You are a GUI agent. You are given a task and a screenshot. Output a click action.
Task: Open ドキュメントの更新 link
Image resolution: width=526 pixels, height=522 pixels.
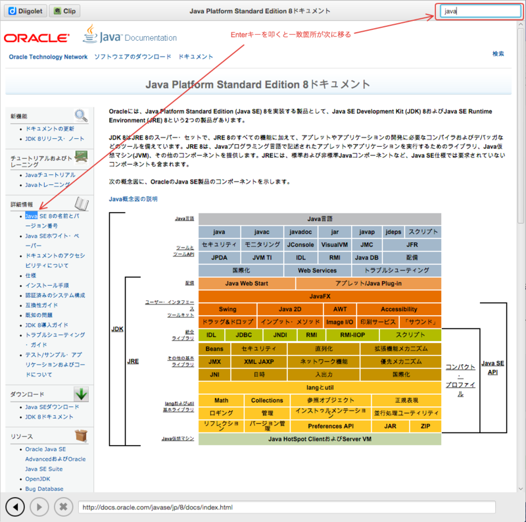[50, 128]
